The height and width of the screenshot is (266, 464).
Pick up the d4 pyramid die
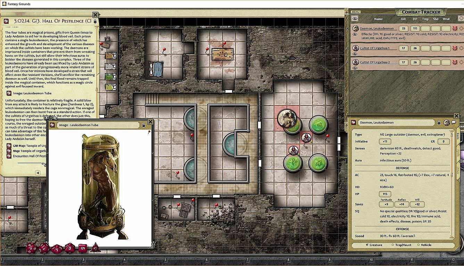[x=95, y=248]
